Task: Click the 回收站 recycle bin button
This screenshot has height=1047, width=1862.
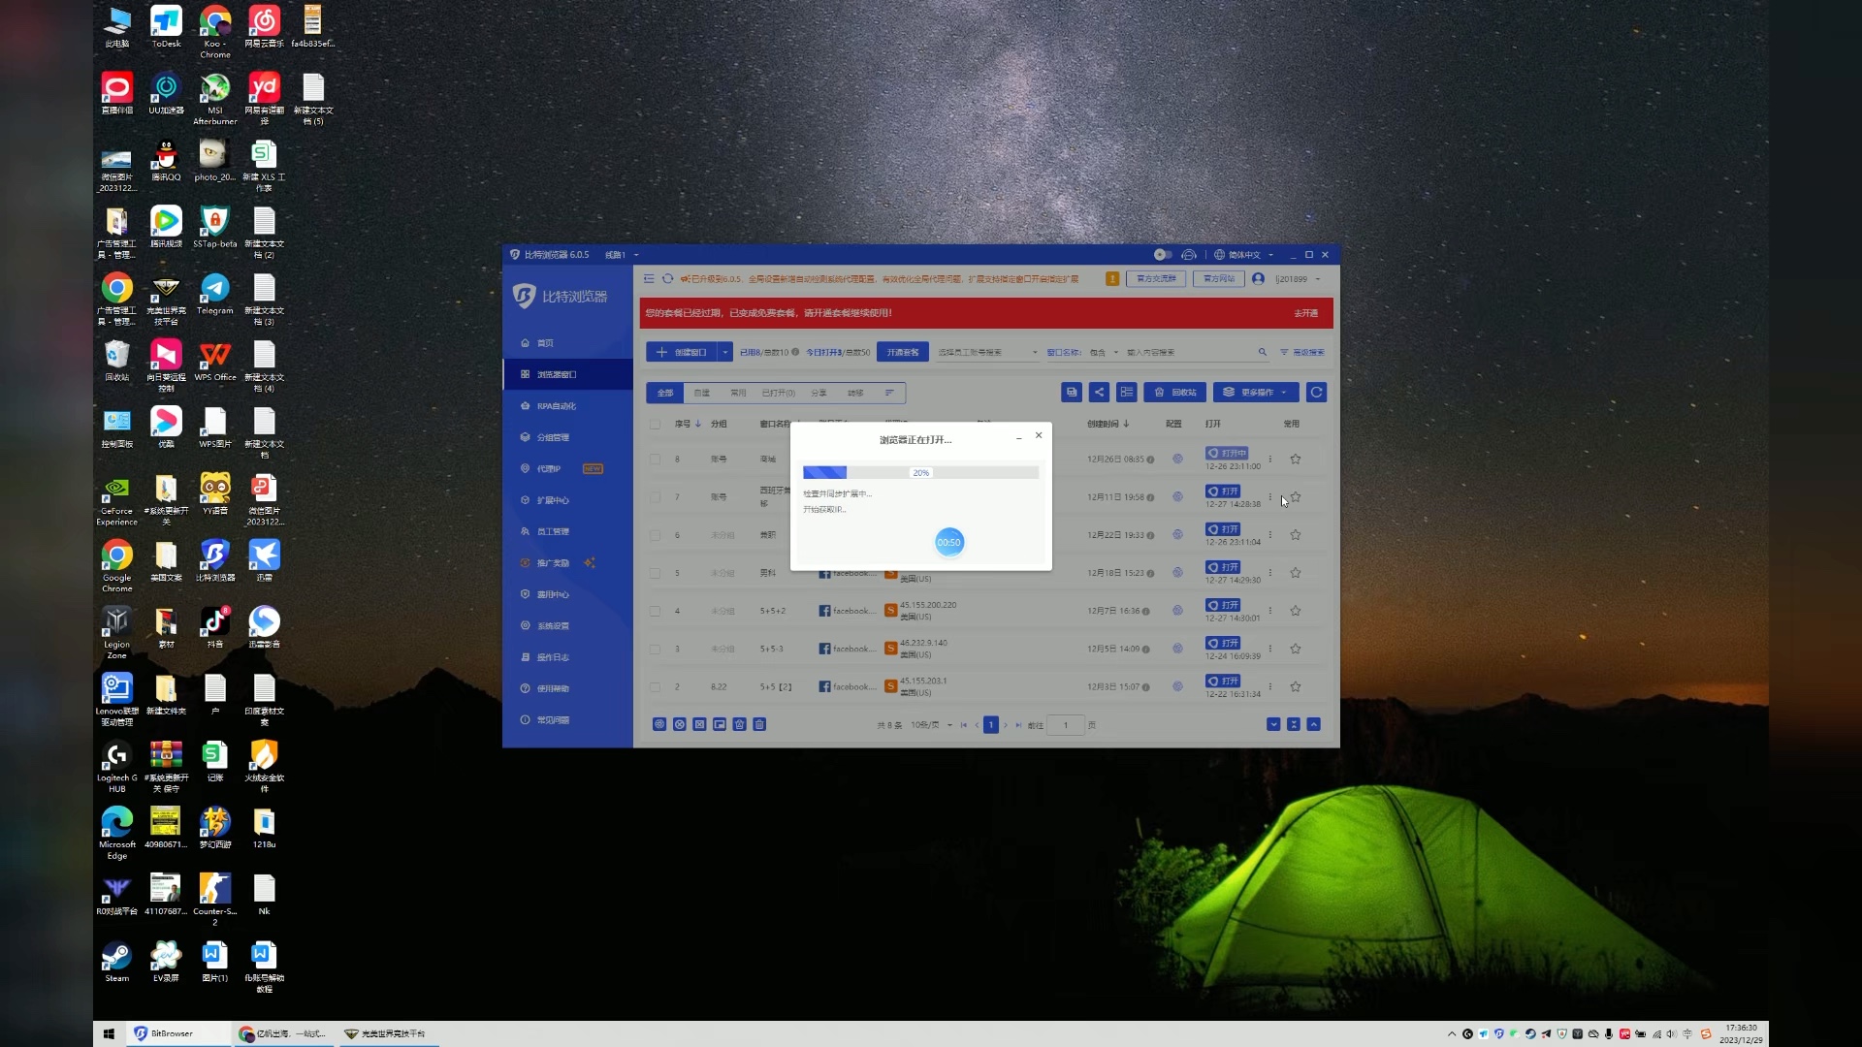Action: click(1175, 393)
